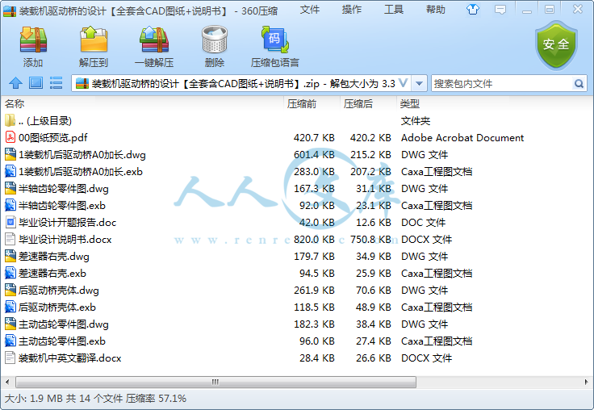
Task: Click icon of 后驱动桥壳体.exb
Action: coord(10,307)
